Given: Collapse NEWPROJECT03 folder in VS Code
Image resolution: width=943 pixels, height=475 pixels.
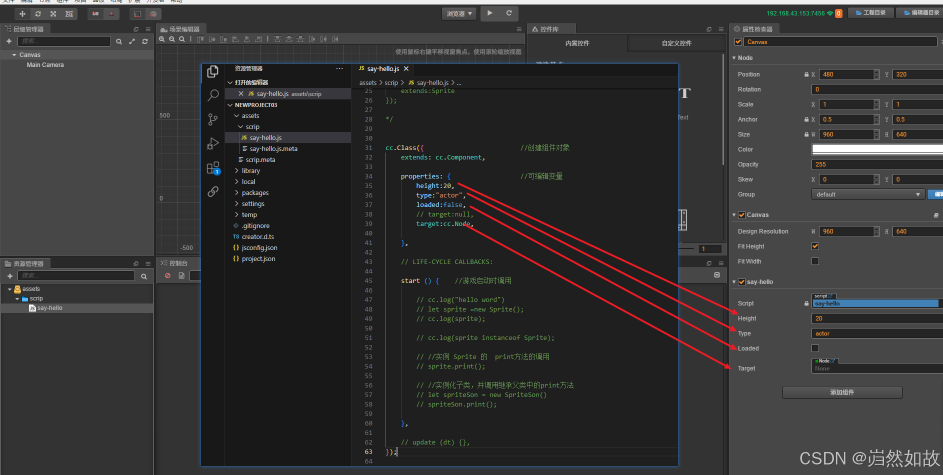Looking at the screenshot, I should (x=230, y=105).
